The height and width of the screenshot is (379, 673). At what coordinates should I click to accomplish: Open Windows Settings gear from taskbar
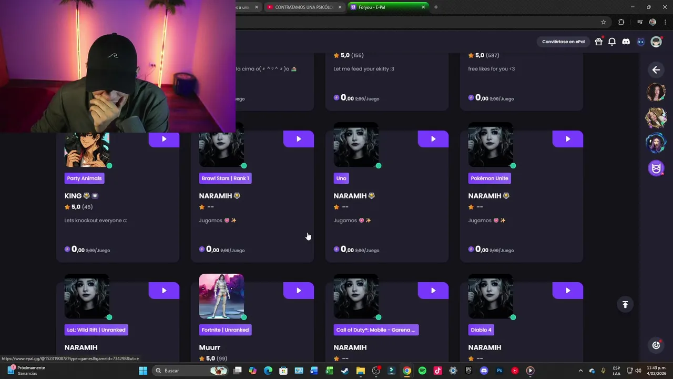(453, 371)
